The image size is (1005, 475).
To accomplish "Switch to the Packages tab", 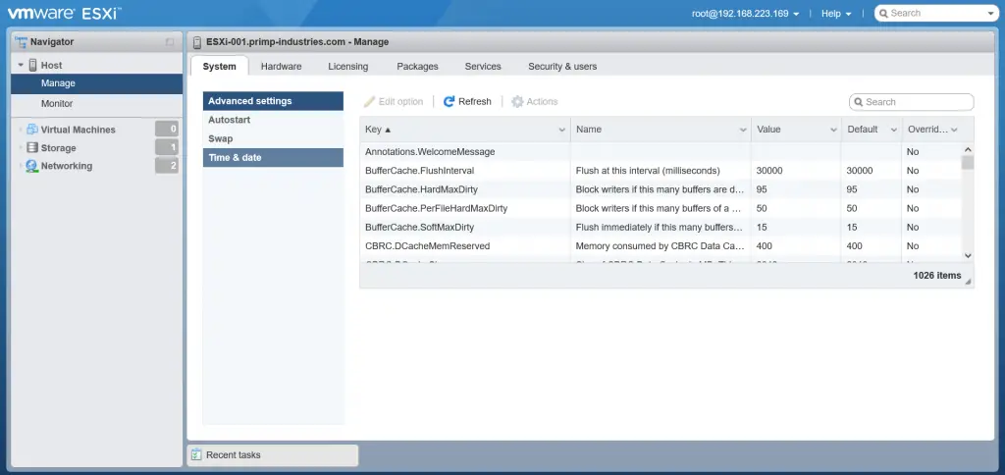I will (417, 66).
